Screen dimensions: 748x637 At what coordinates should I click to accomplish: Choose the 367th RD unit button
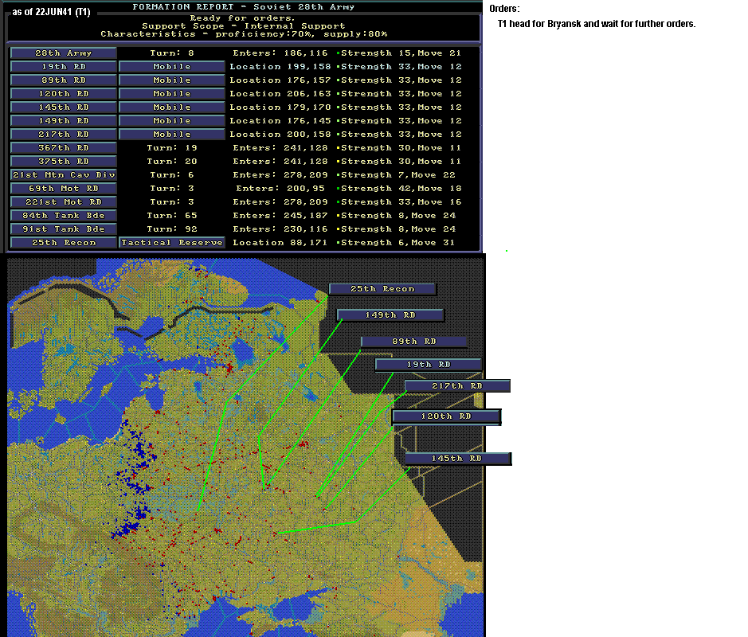pos(64,148)
